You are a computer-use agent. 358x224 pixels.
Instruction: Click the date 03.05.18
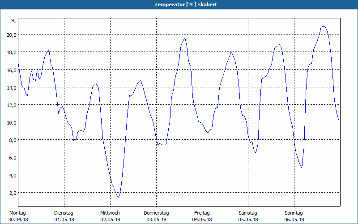156,220
